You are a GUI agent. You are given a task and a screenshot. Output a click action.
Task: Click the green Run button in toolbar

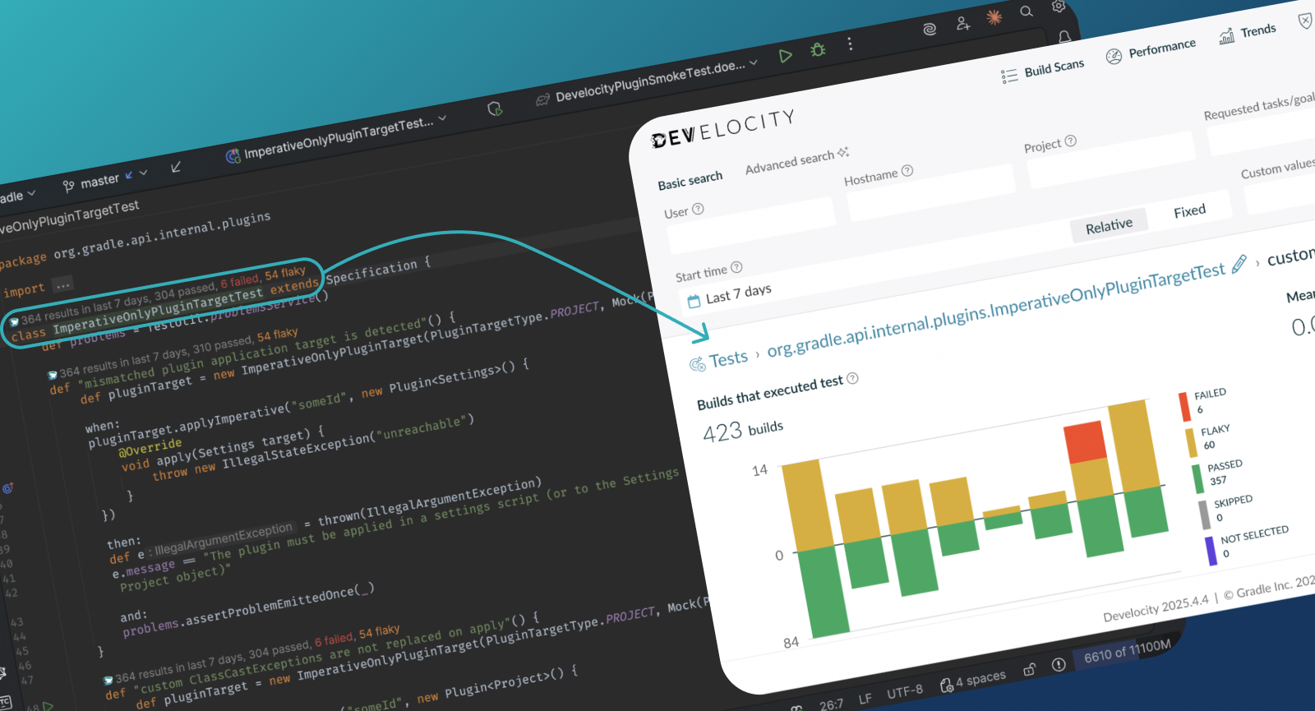785,56
